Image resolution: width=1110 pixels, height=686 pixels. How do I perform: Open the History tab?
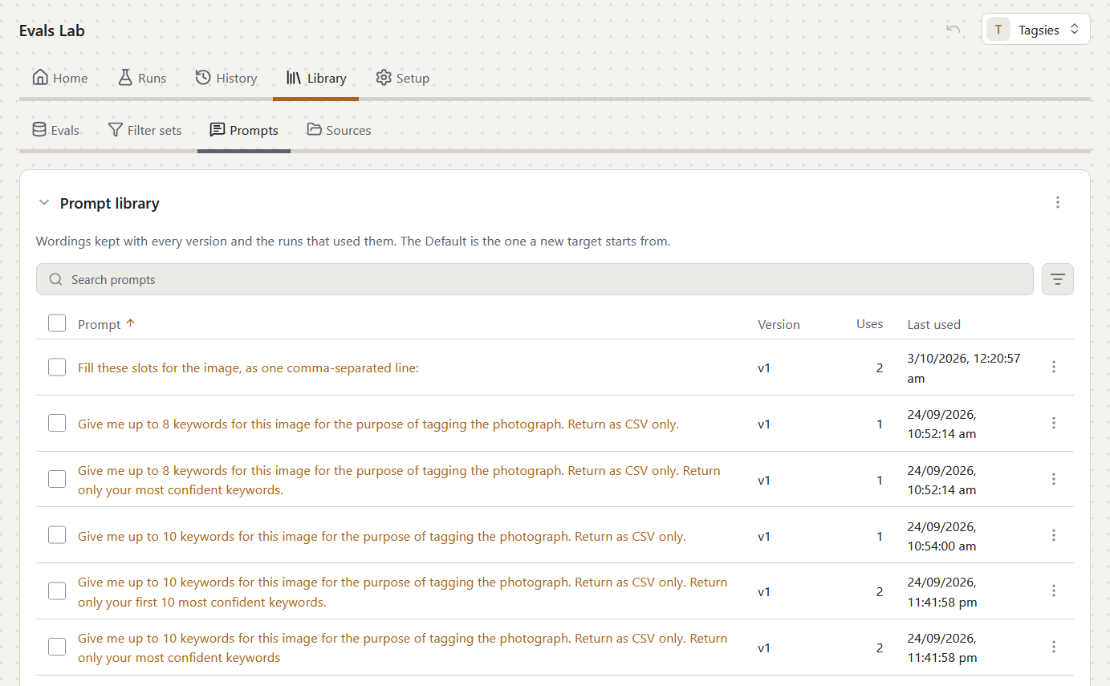tap(226, 78)
